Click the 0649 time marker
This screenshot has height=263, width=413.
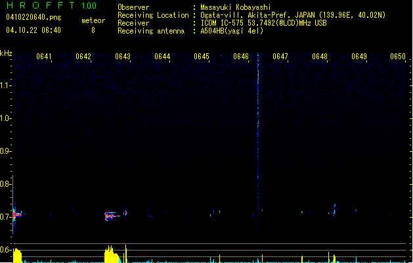click(x=359, y=57)
